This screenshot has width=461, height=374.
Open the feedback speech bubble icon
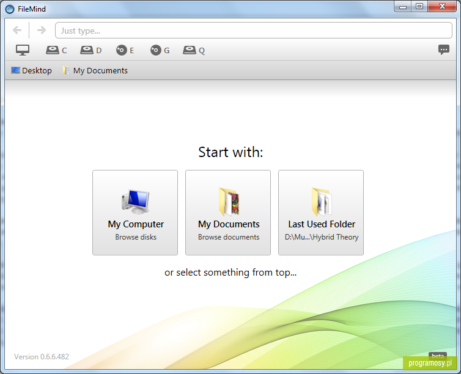(x=444, y=50)
